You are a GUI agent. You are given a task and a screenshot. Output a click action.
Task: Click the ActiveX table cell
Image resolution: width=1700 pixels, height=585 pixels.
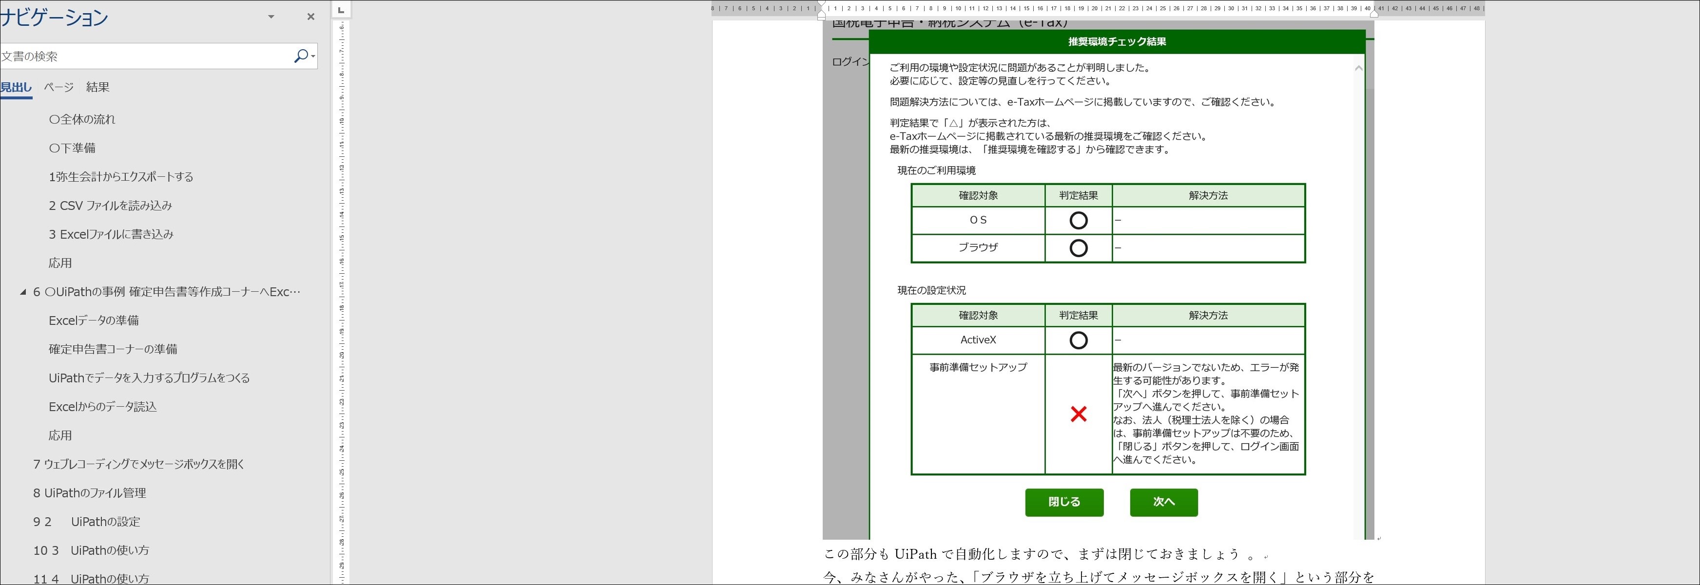click(978, 340)
